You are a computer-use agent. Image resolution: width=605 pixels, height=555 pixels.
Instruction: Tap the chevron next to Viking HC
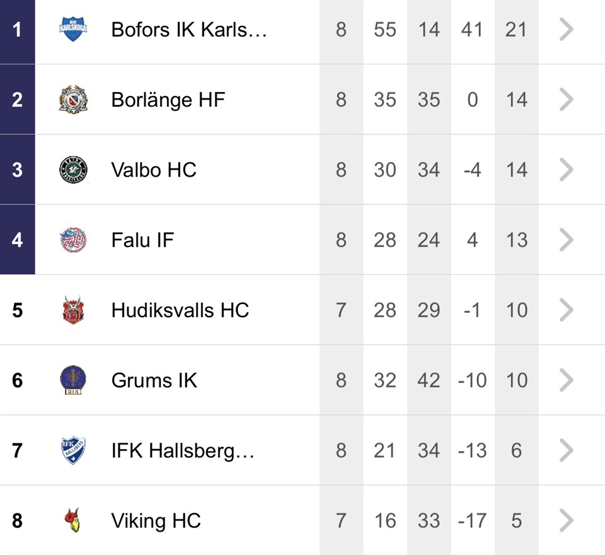point(566,520)
